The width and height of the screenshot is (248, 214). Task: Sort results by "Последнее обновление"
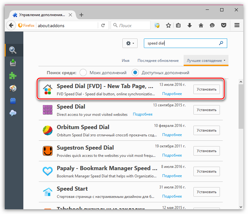(x=158, y=61)
